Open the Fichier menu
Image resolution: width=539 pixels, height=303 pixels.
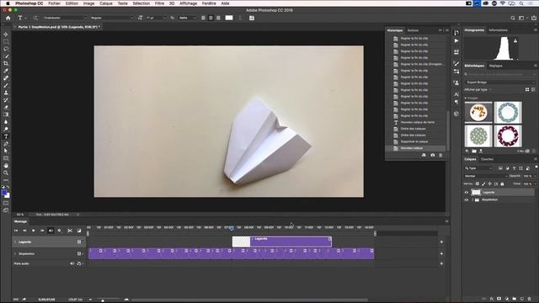54,3
